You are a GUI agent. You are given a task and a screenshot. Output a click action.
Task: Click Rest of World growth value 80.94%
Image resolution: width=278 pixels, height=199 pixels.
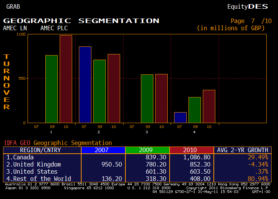point(258,179)
